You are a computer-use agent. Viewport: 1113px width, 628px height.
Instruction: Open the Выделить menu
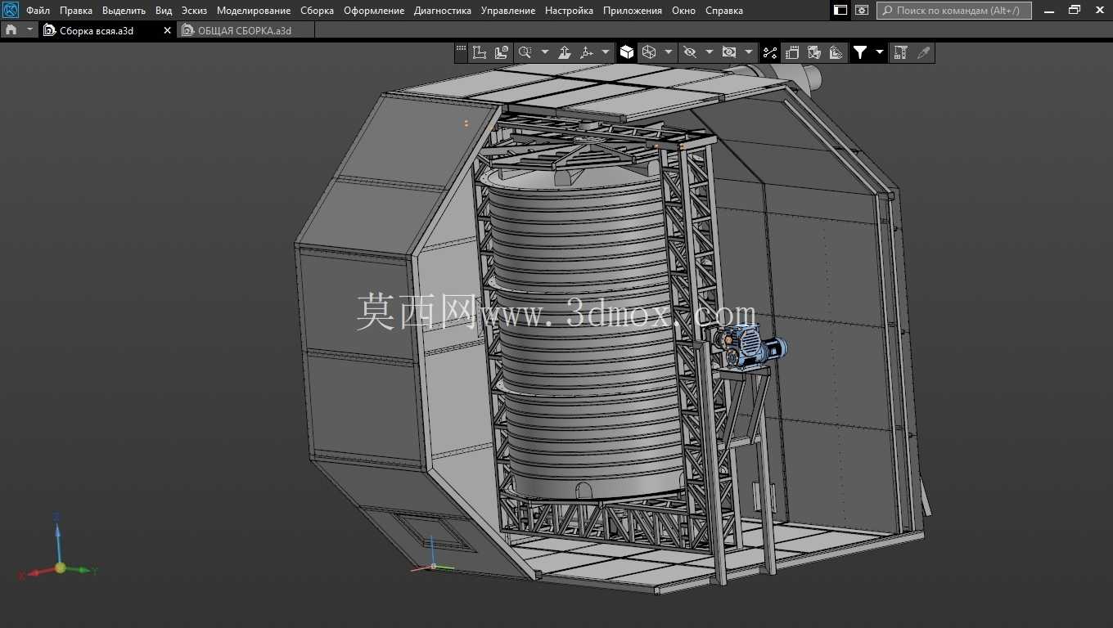(x=124, y=11)
